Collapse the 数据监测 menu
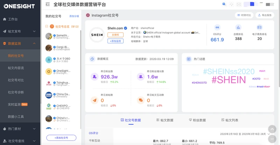The image size is (280, 145). click(x=20, y=44)
